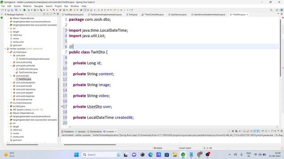
Task: Click the Debug toolbar icon
Action: pyautogui.click(x=28, y=10)
